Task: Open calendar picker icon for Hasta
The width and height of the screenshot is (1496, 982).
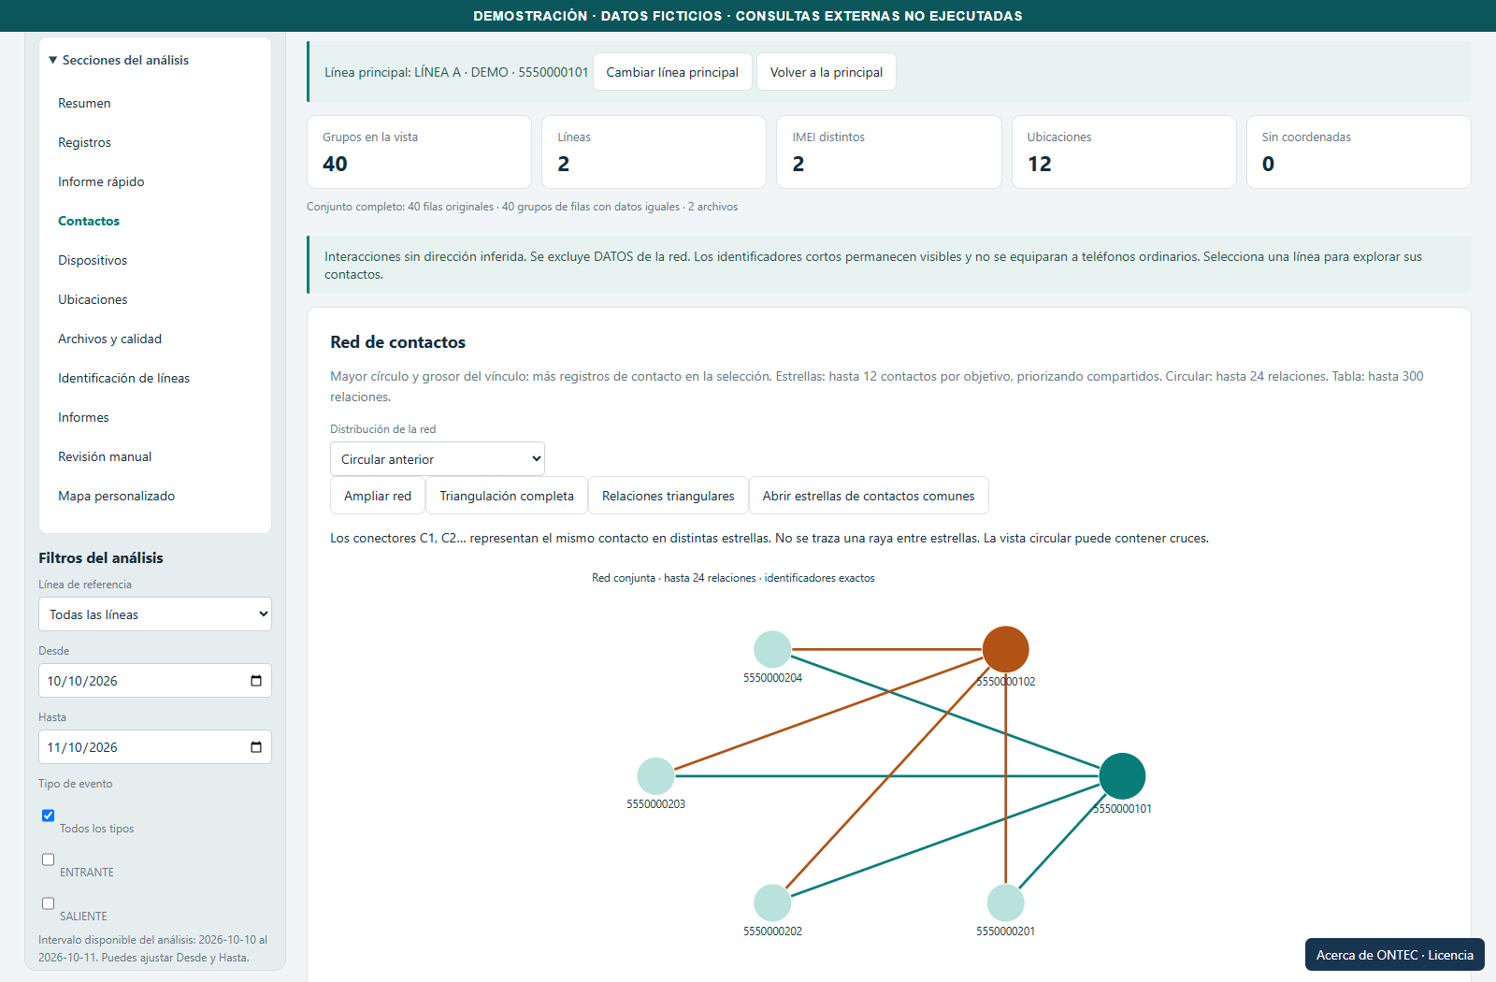Action: 256,747
